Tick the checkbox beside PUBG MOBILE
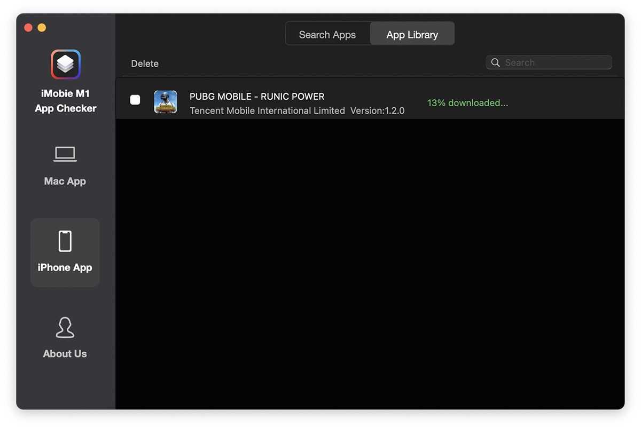Image resolution: width=641 pixels, height=427 pixels. click(135, 100)
